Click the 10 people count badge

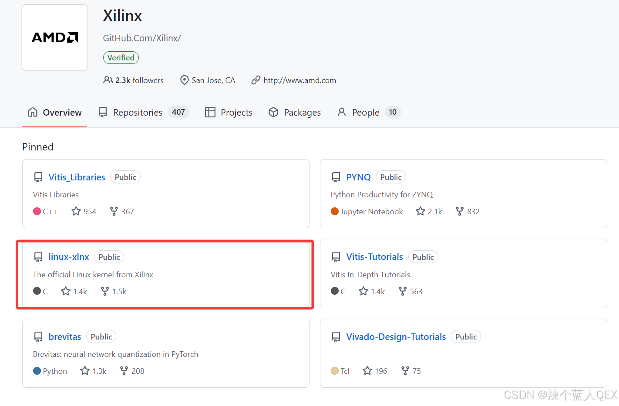(393, 112)
